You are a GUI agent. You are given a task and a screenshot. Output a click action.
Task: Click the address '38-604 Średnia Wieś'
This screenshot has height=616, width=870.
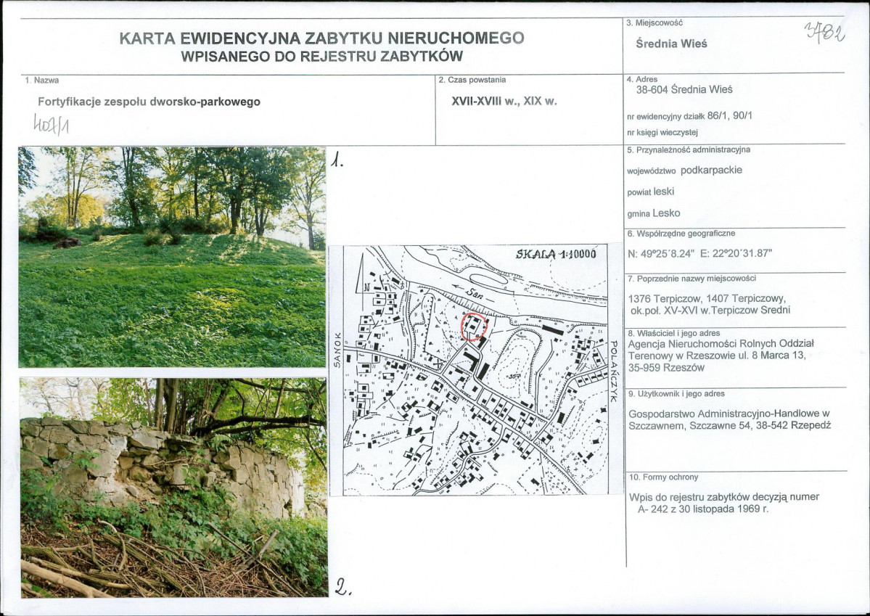[684, 89]
